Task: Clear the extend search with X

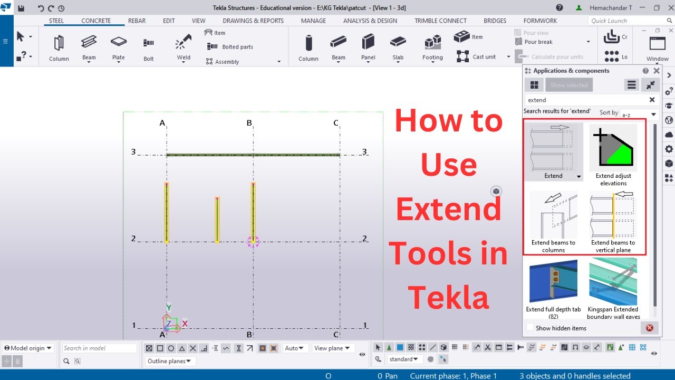Action: coord(652,100)
